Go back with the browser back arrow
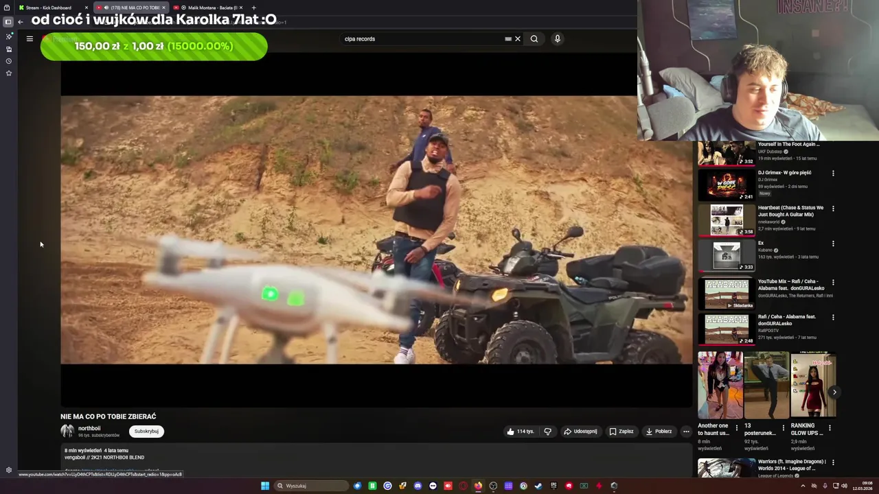The width and height of the screenshot is (879, 494). [x=21, y=22]
